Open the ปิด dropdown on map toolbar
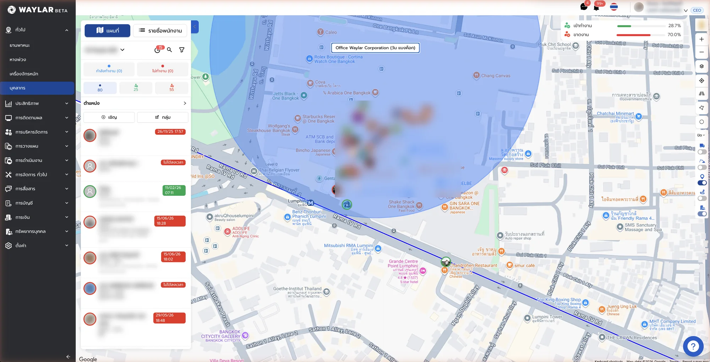 point(701,135)
